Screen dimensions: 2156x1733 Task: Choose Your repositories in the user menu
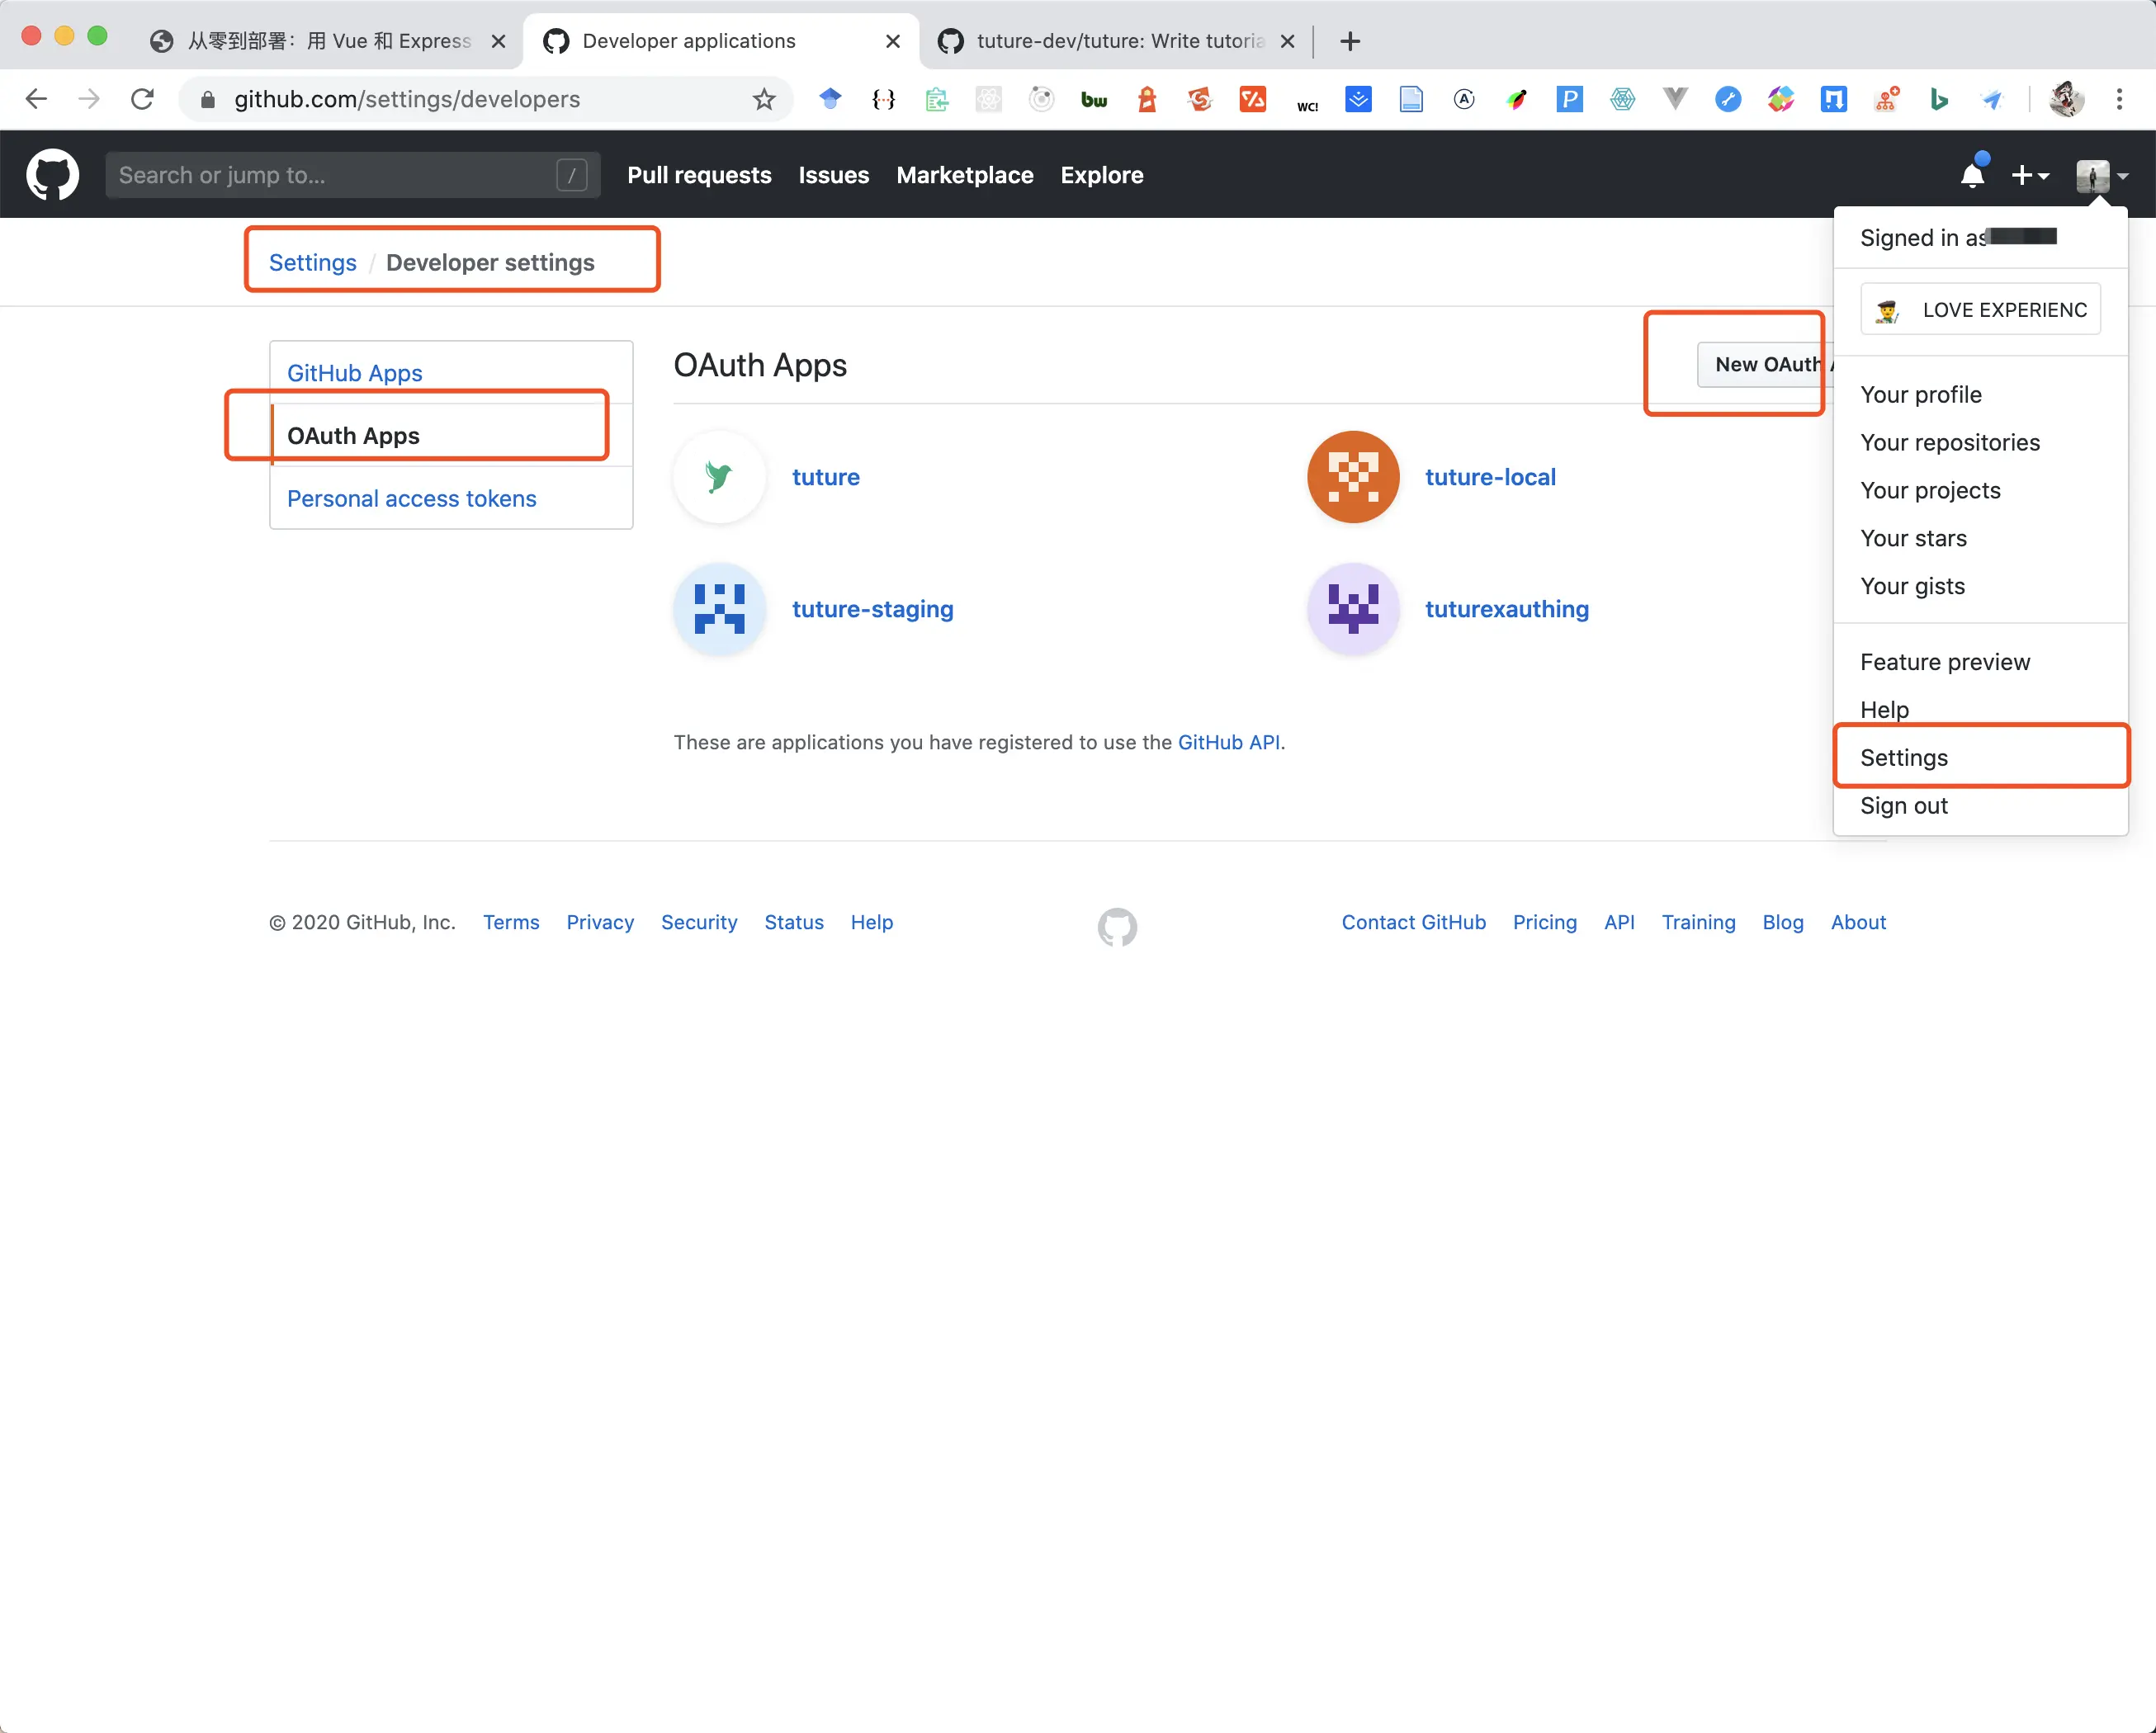(x=1980, y=443)
